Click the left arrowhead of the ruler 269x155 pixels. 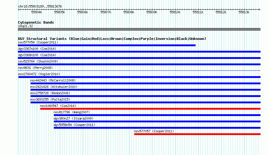[x=19, y=10]
